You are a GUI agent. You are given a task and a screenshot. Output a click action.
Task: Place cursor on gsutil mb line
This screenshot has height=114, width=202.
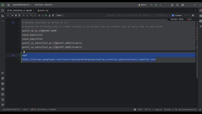tap(39, 31)
